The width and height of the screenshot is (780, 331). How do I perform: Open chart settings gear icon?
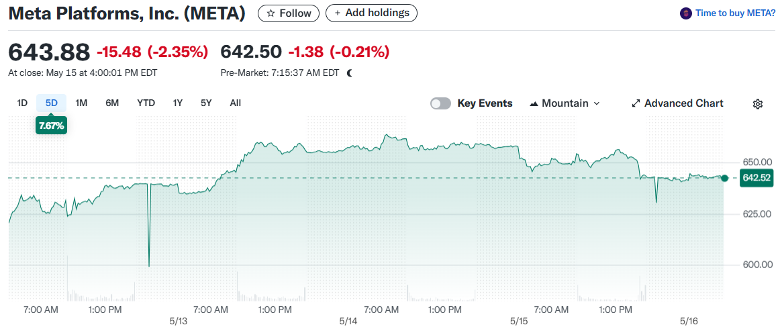(x=758, y=103)
